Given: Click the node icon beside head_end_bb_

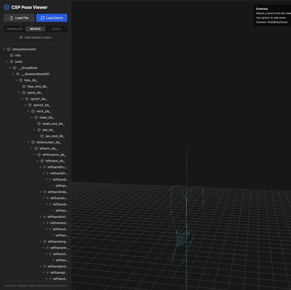Looking at the screenshot, I should [x=39, y=123].
